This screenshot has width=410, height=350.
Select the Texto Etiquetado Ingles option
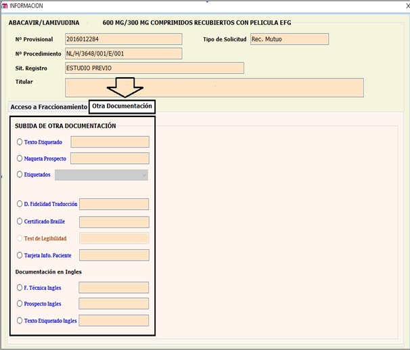click(x=20, y=320)
